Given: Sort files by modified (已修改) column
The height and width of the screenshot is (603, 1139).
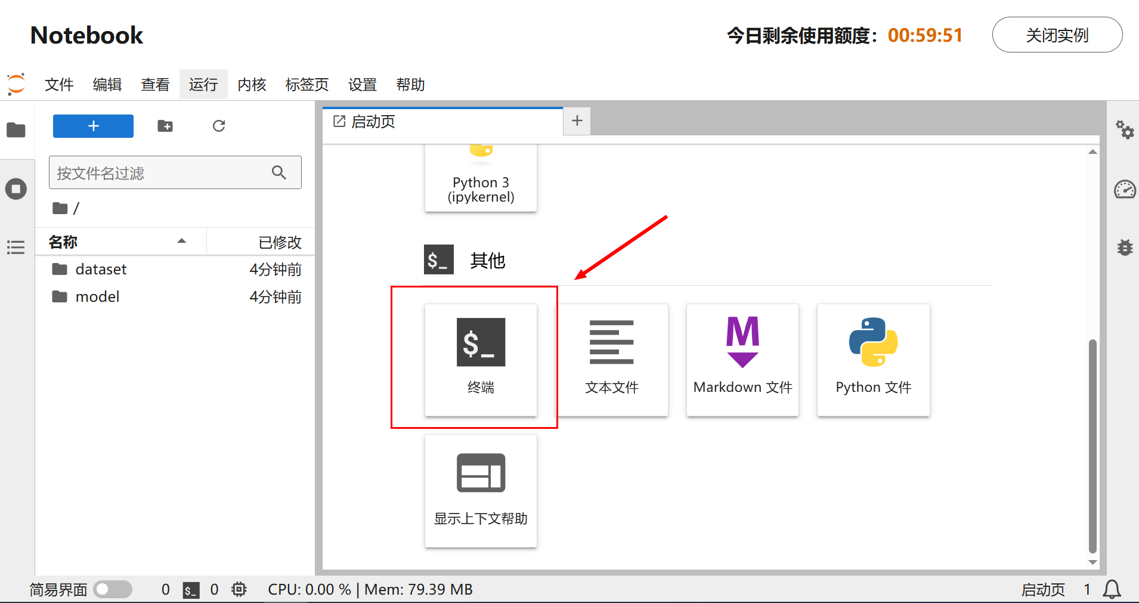Looking at the screenshot, I should pos(261,242).
